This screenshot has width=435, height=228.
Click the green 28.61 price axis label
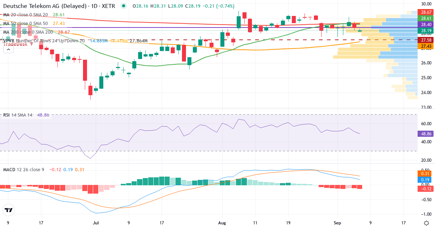tap(426, 18)
